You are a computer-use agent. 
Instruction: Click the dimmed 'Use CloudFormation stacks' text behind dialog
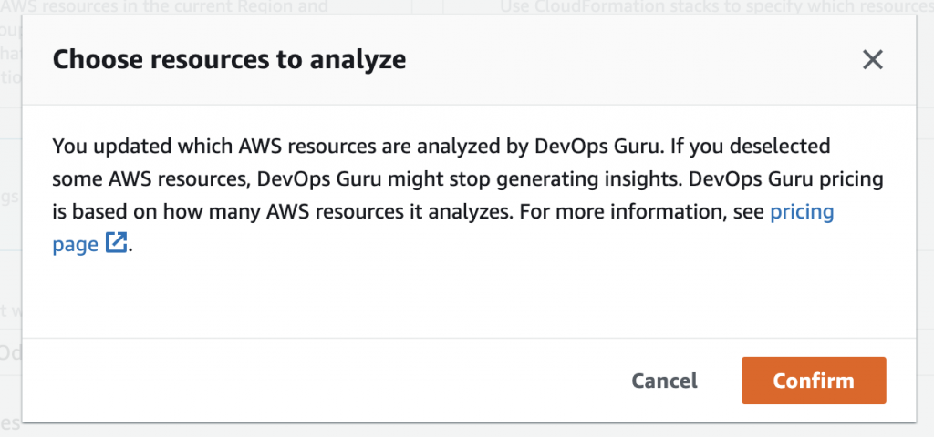[x=717, y=7]
